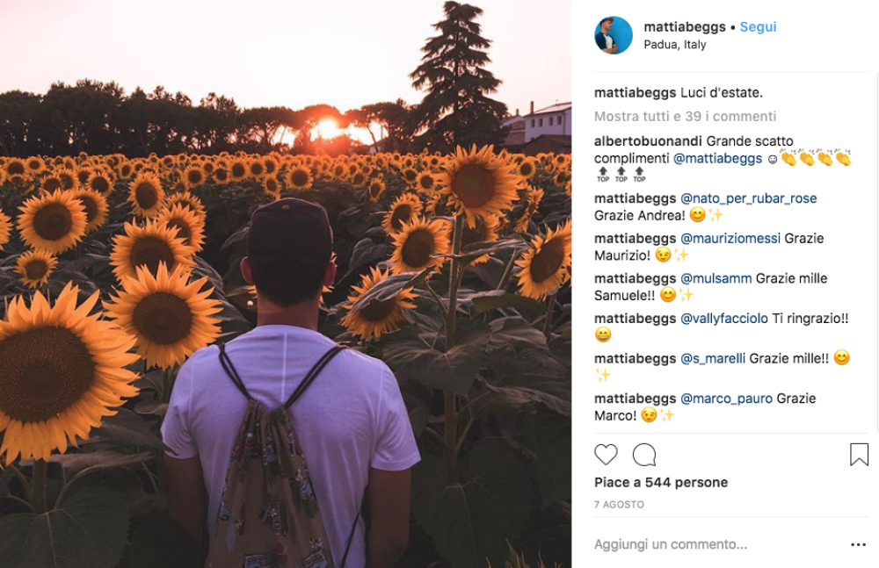This screenshot has height=568, width=879.
Task: Like the post with the heart icon
Action: click(606, 455)
